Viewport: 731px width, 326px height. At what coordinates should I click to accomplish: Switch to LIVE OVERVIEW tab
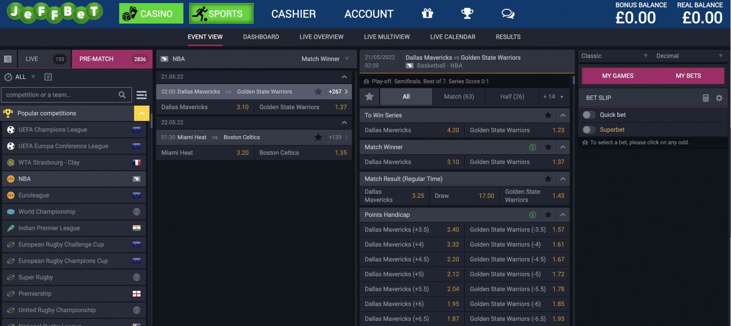click(x=321, y=37)
